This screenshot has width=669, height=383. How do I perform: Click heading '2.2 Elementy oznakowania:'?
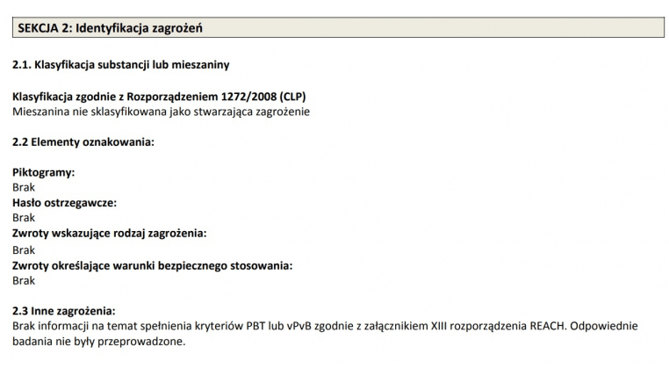(x=83, y=141)
